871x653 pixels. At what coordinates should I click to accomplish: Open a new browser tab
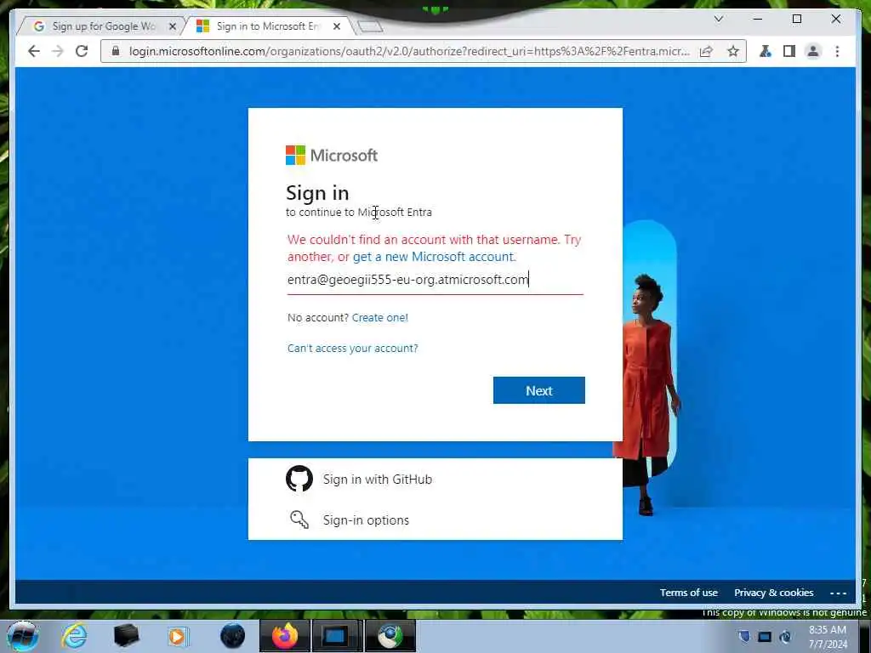point(370,26)
